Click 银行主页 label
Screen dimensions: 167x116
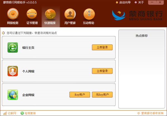point(28,48)
